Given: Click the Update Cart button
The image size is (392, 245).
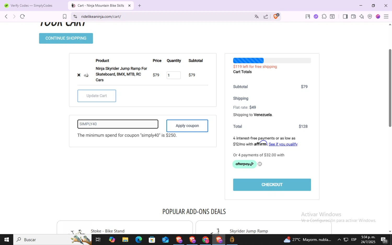Looking at the screenshot, I should 97,96.
